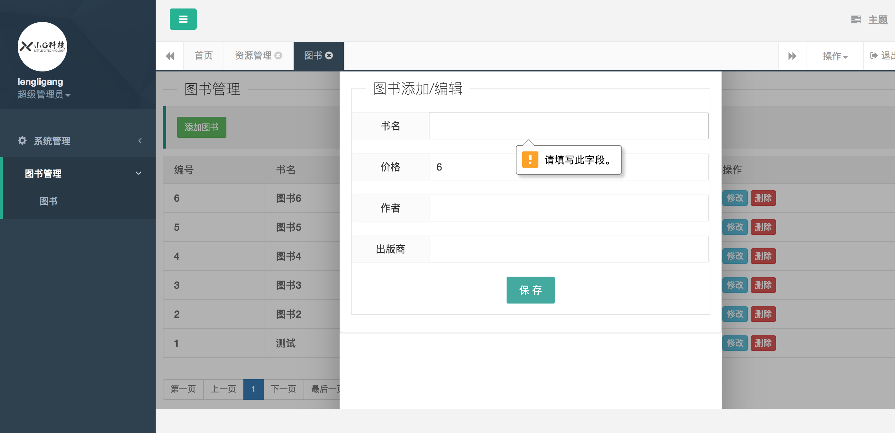Click 删除 button for book 图书6
The image size is (895, 433).
pos(763,198)
